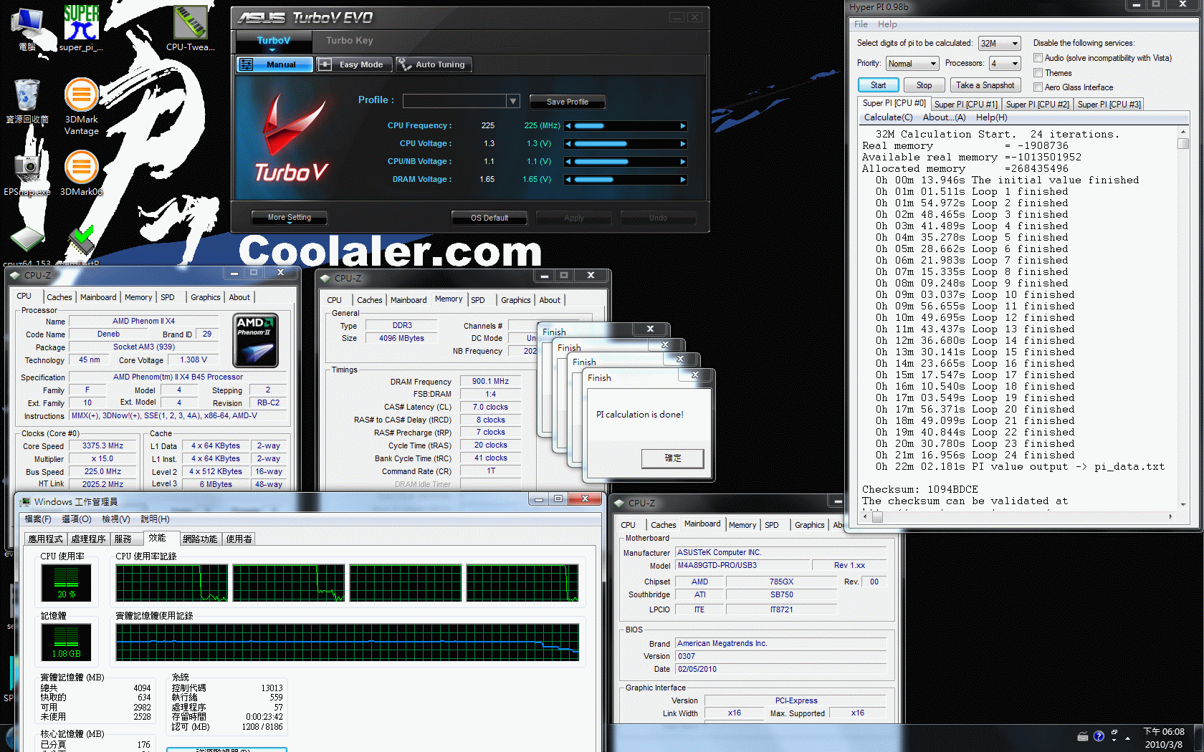Decrease CPU Voltage with left arrow

(x=568, y=144)
